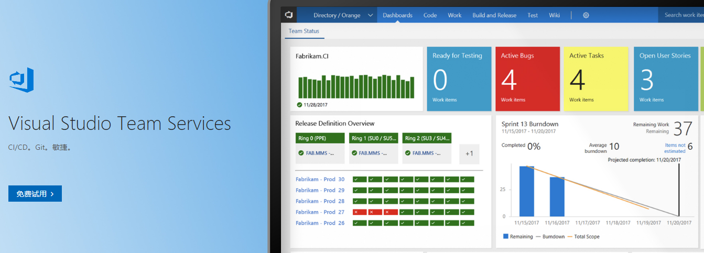Open the Ready for Testing tile

(x=459, y=79)
